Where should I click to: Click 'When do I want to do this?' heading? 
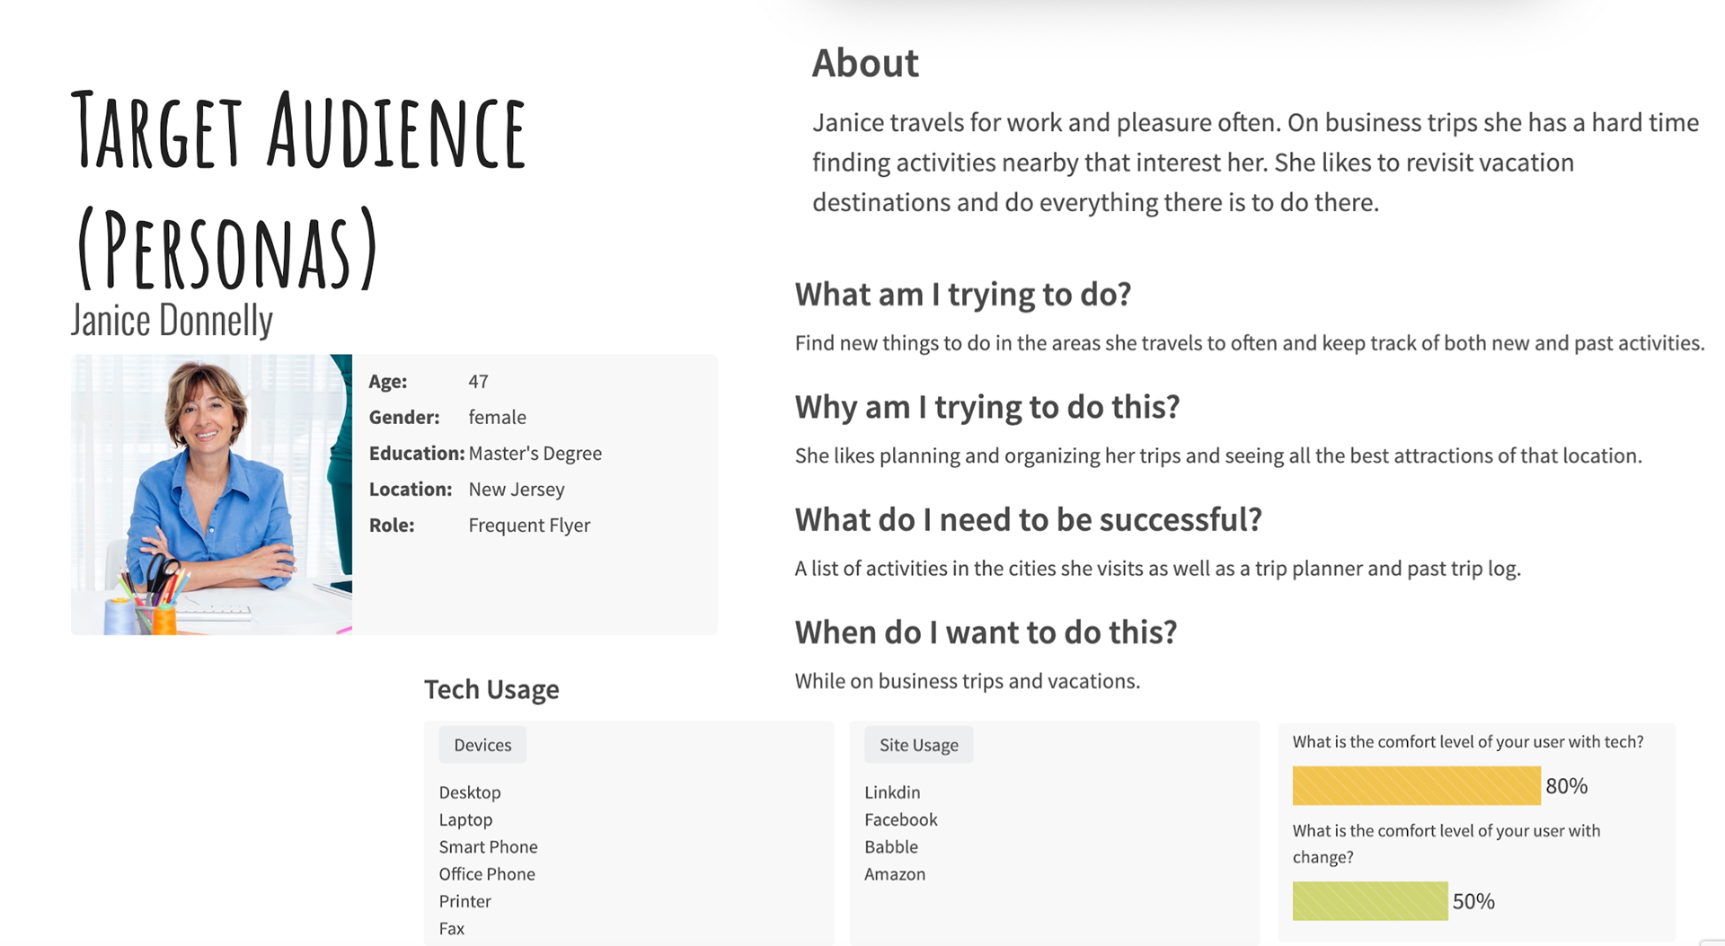(986, 632)
